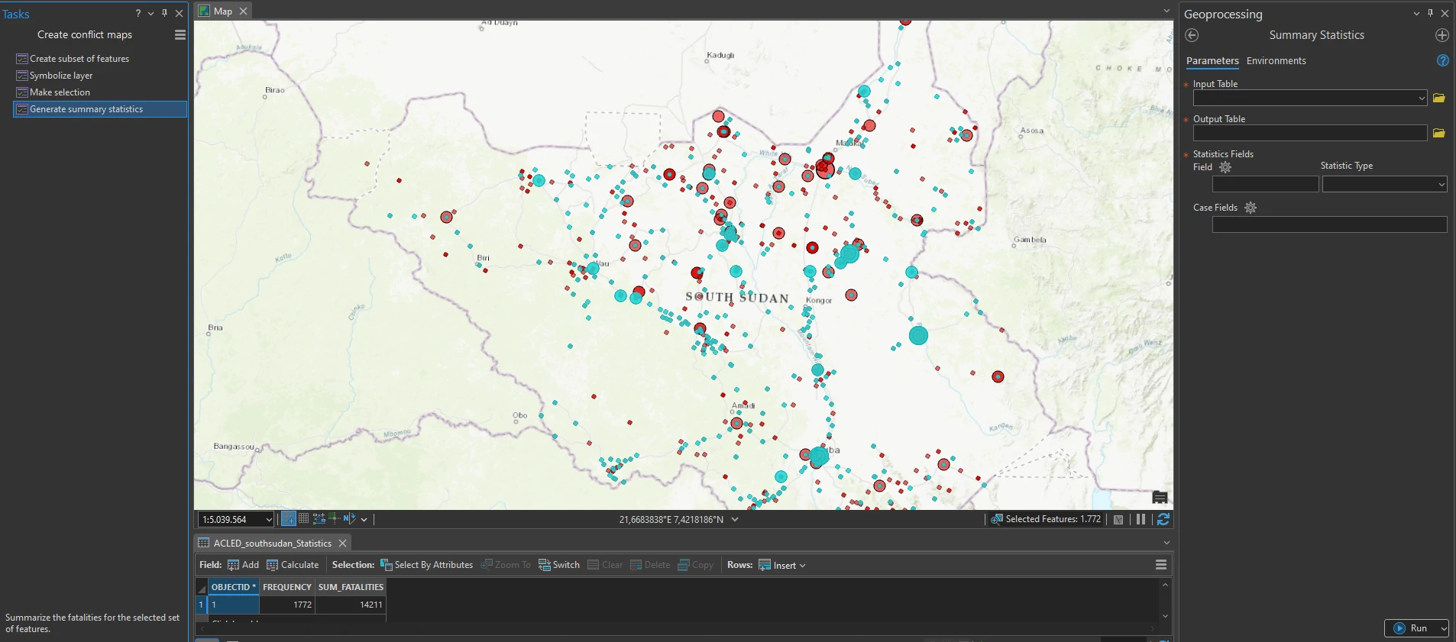Toggle snapping in map status bar

289,519
